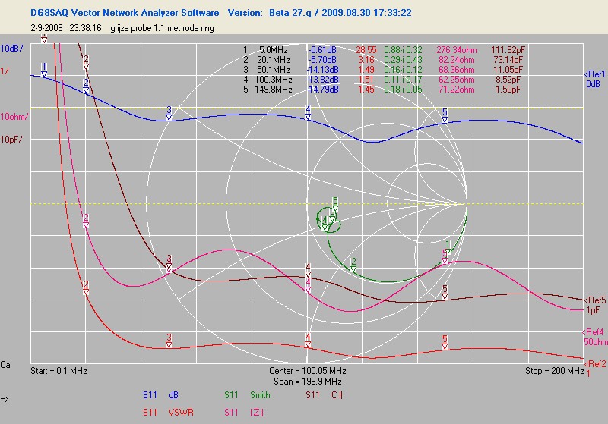Click green marker 1 on the Smith trace
The height and width of the screenshot is (424, 608).
[x=448, y=247]
